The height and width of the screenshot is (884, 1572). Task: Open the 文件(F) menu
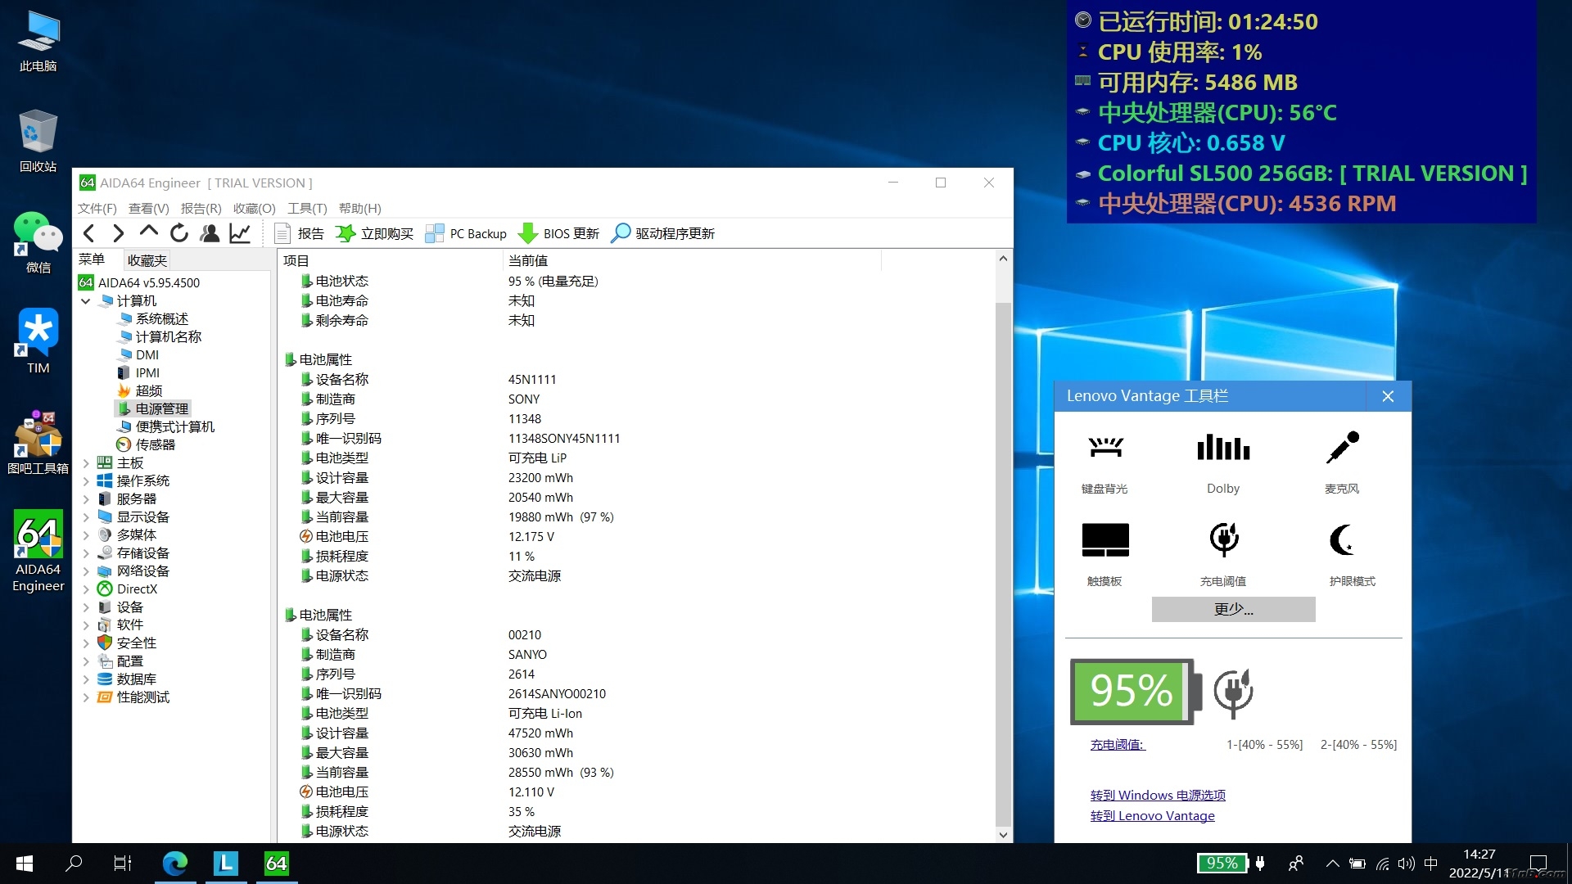click(97, 209)
